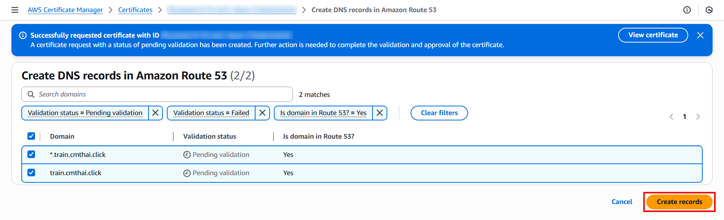
Task: Focus the Search domains input field
Action: 157,94
